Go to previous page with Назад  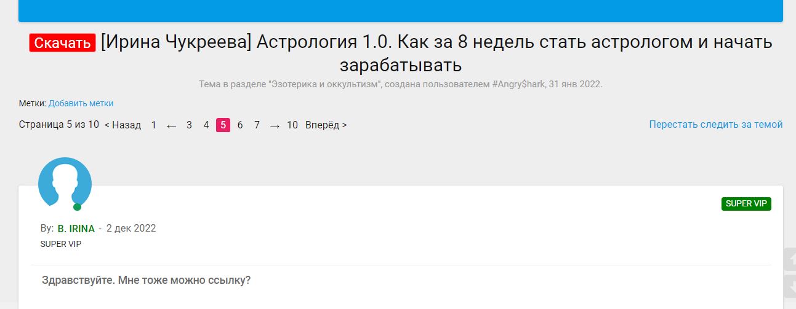123,125
